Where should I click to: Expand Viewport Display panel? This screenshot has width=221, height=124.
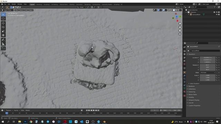(x=194, y=100)
